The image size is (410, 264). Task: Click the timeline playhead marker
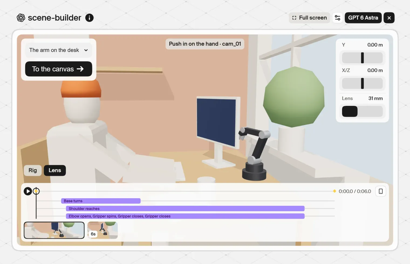coord(36,191)
